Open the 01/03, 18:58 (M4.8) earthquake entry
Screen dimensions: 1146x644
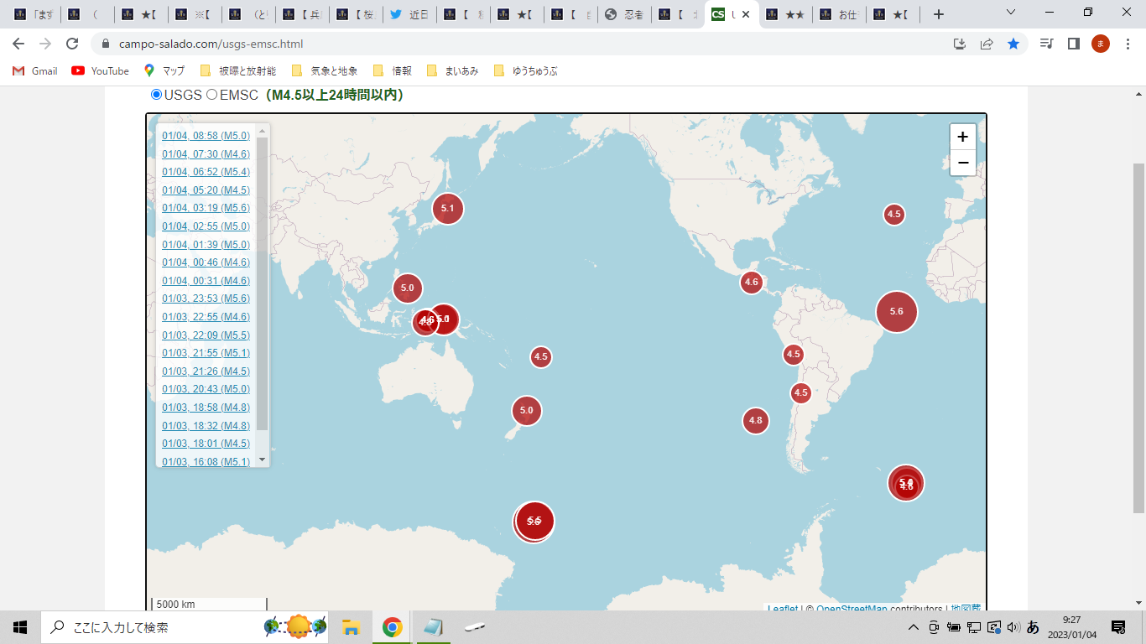206,408
